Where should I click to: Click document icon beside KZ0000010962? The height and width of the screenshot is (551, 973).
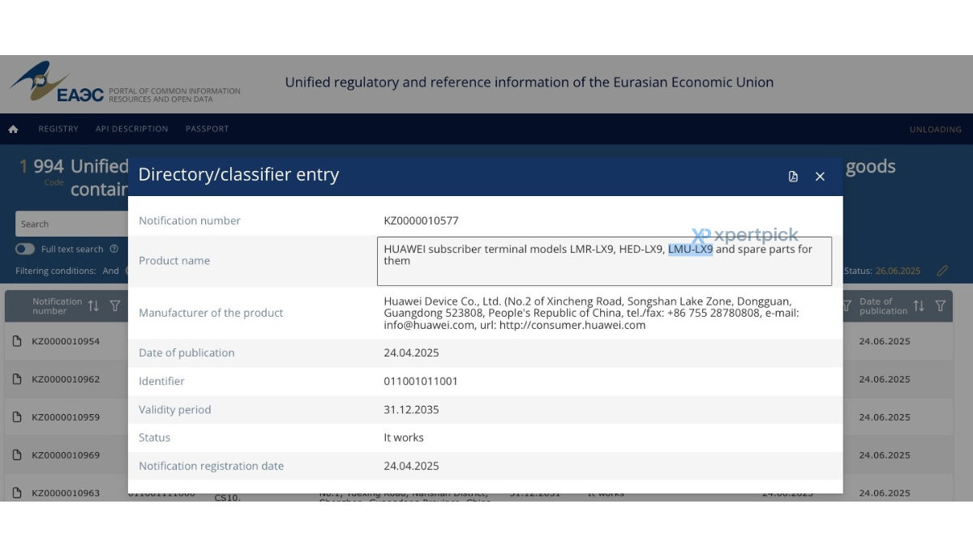[17, 379]
